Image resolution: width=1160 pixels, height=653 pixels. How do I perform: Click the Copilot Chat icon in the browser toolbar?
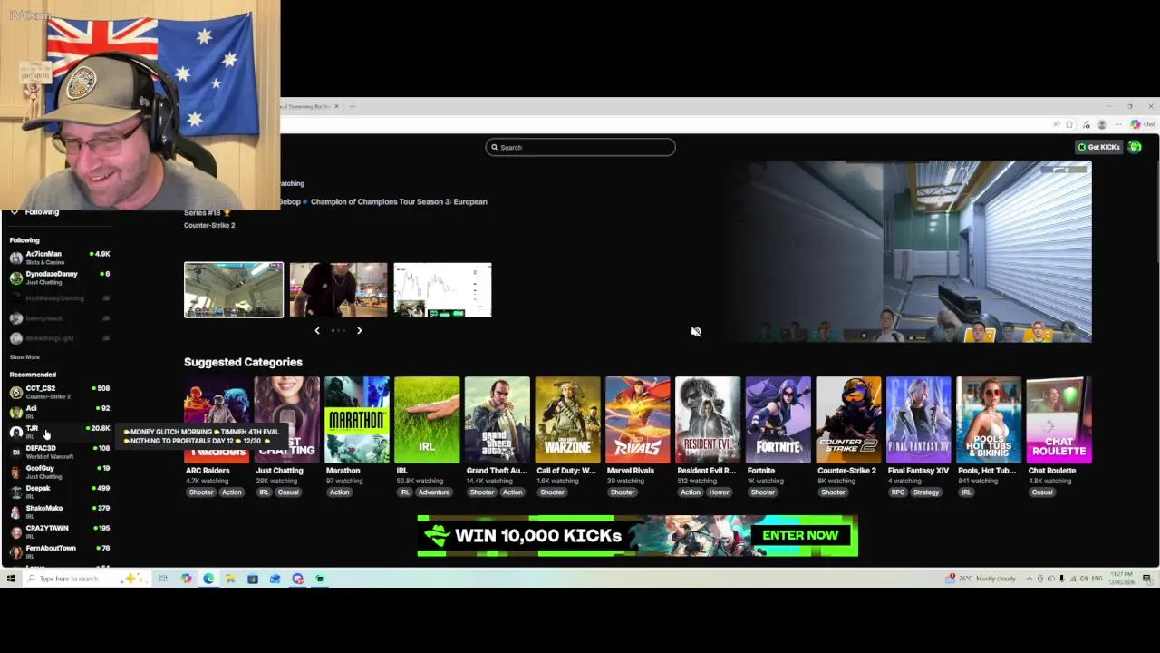pyautogui.click(x=1142, y=124)
